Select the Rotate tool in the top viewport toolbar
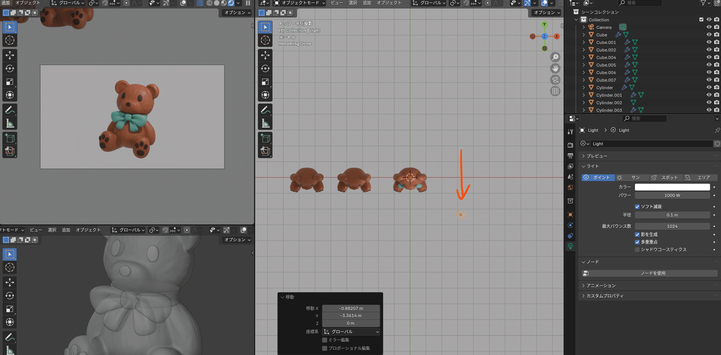Image resolution: width=721 pixels, height=355 pixels. click(x=265, y=68)
